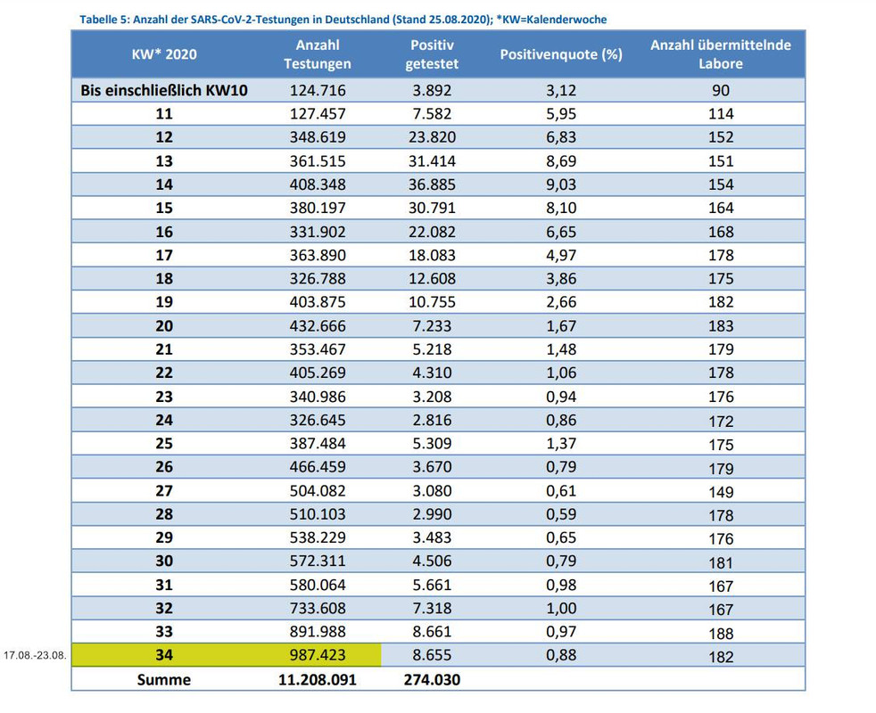The image size is (876, 713).
Task: Click Positivenquote value 6,65
Action: click(561, 232)
